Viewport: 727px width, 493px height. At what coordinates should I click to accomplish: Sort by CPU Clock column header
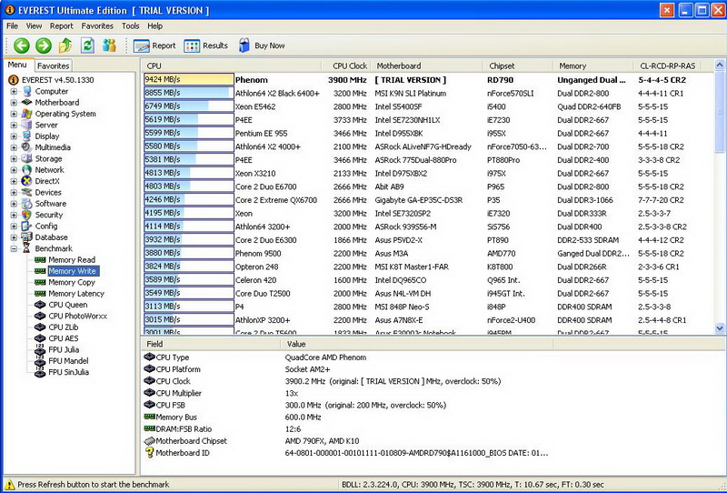click(x=346, y=65)
